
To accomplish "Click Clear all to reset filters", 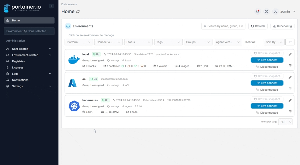I will tap(250, 42).
